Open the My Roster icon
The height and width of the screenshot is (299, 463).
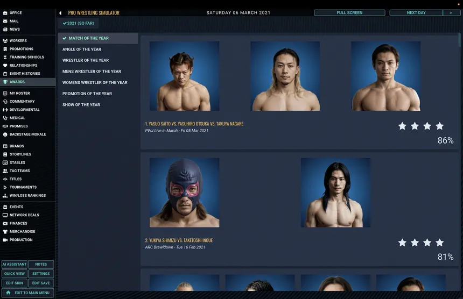click(5, 93)
